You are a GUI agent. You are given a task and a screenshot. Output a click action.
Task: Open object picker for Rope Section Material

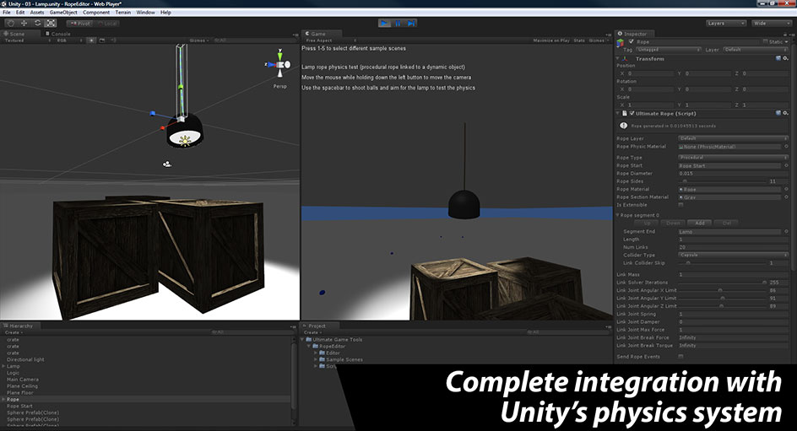pos(786,197)
